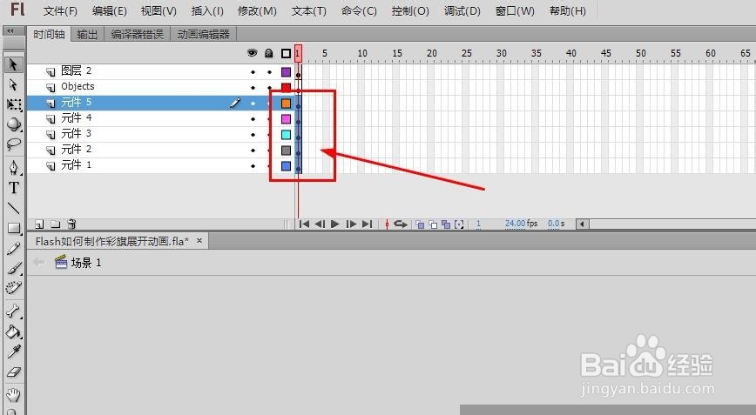
Task: Step forward one frame
Action: coord(352,224)
